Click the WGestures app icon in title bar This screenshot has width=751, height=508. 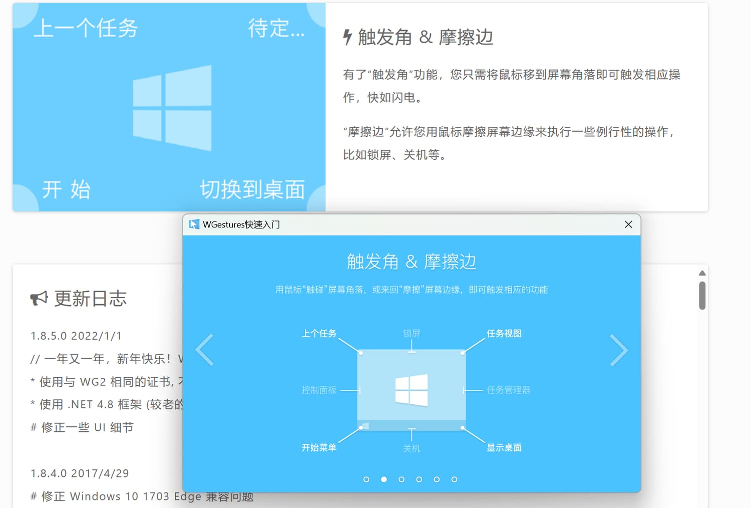pos(194,224)
